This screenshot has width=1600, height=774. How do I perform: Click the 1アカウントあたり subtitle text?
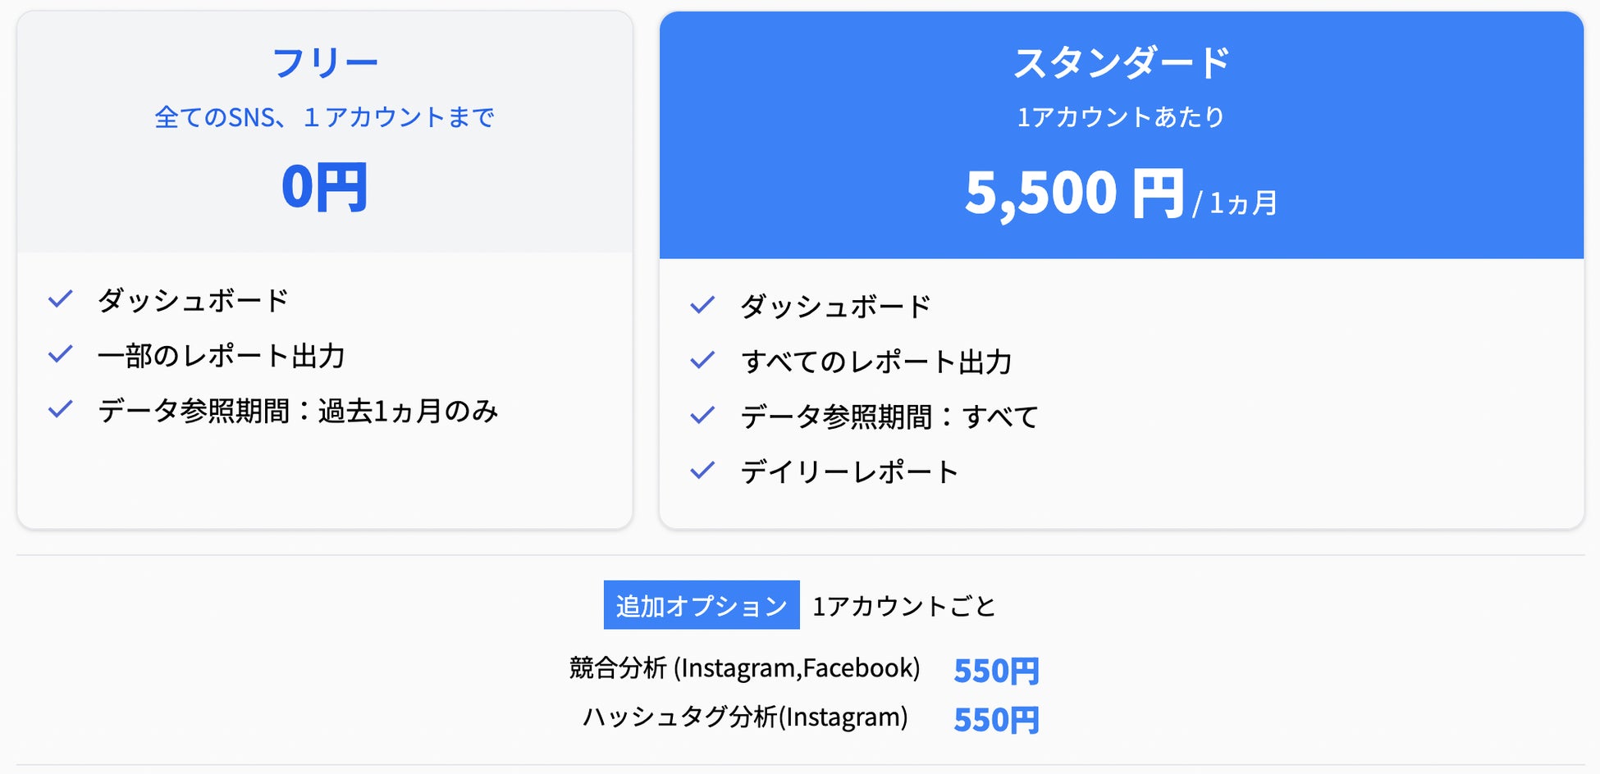(1122, 117)
